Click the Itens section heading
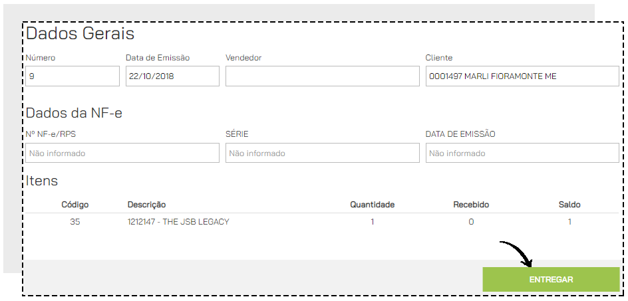This screenshot has width=628, height=301. coord(42,181)
